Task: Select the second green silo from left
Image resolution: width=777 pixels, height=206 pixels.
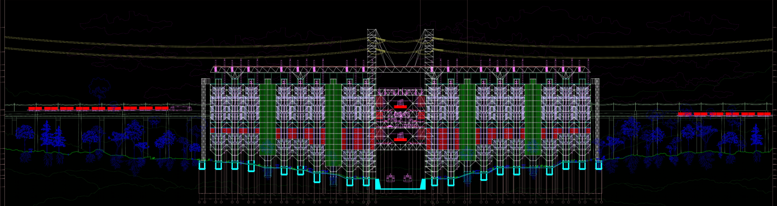Action: [333, 124]
